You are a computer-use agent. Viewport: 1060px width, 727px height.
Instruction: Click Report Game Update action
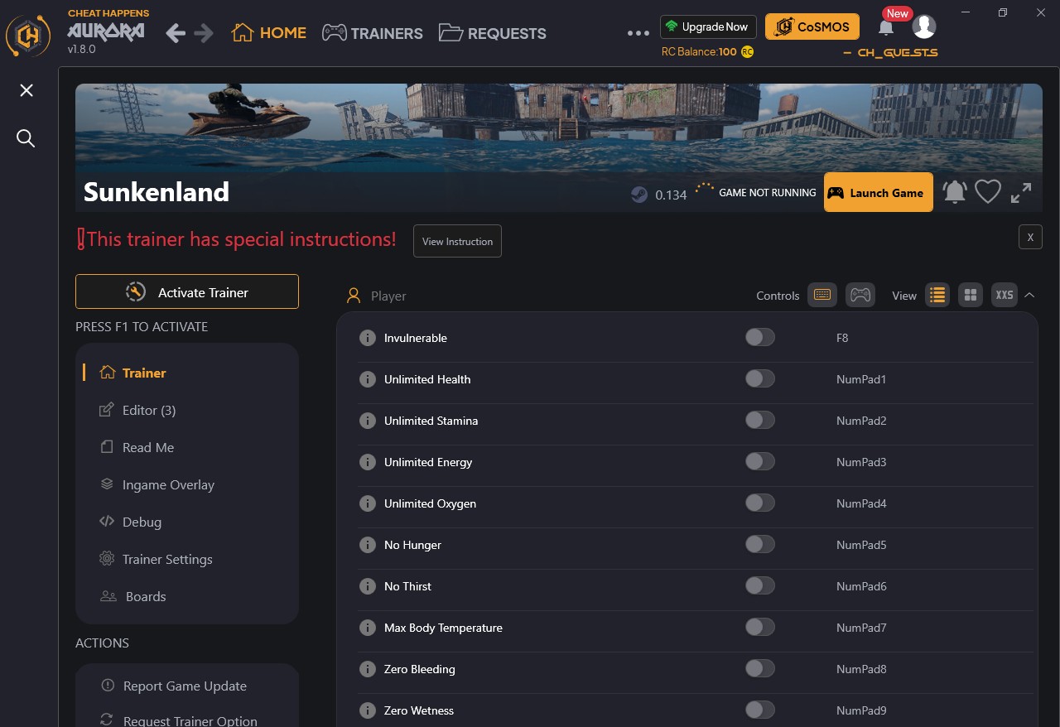click(174, 686)
